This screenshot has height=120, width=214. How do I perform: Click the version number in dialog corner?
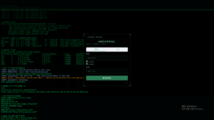pyautogui.click(x=126, y=83)
